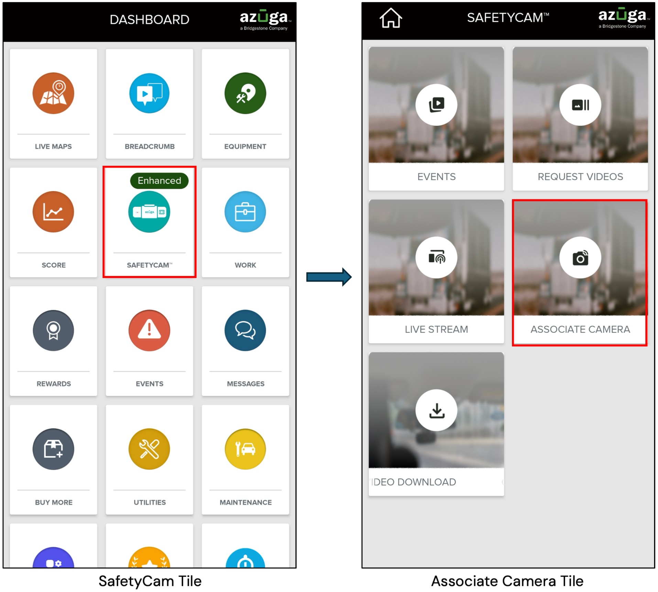Open Events video icon in SafetyCam screen
The image size is (658, 592).
click(436, 105)
